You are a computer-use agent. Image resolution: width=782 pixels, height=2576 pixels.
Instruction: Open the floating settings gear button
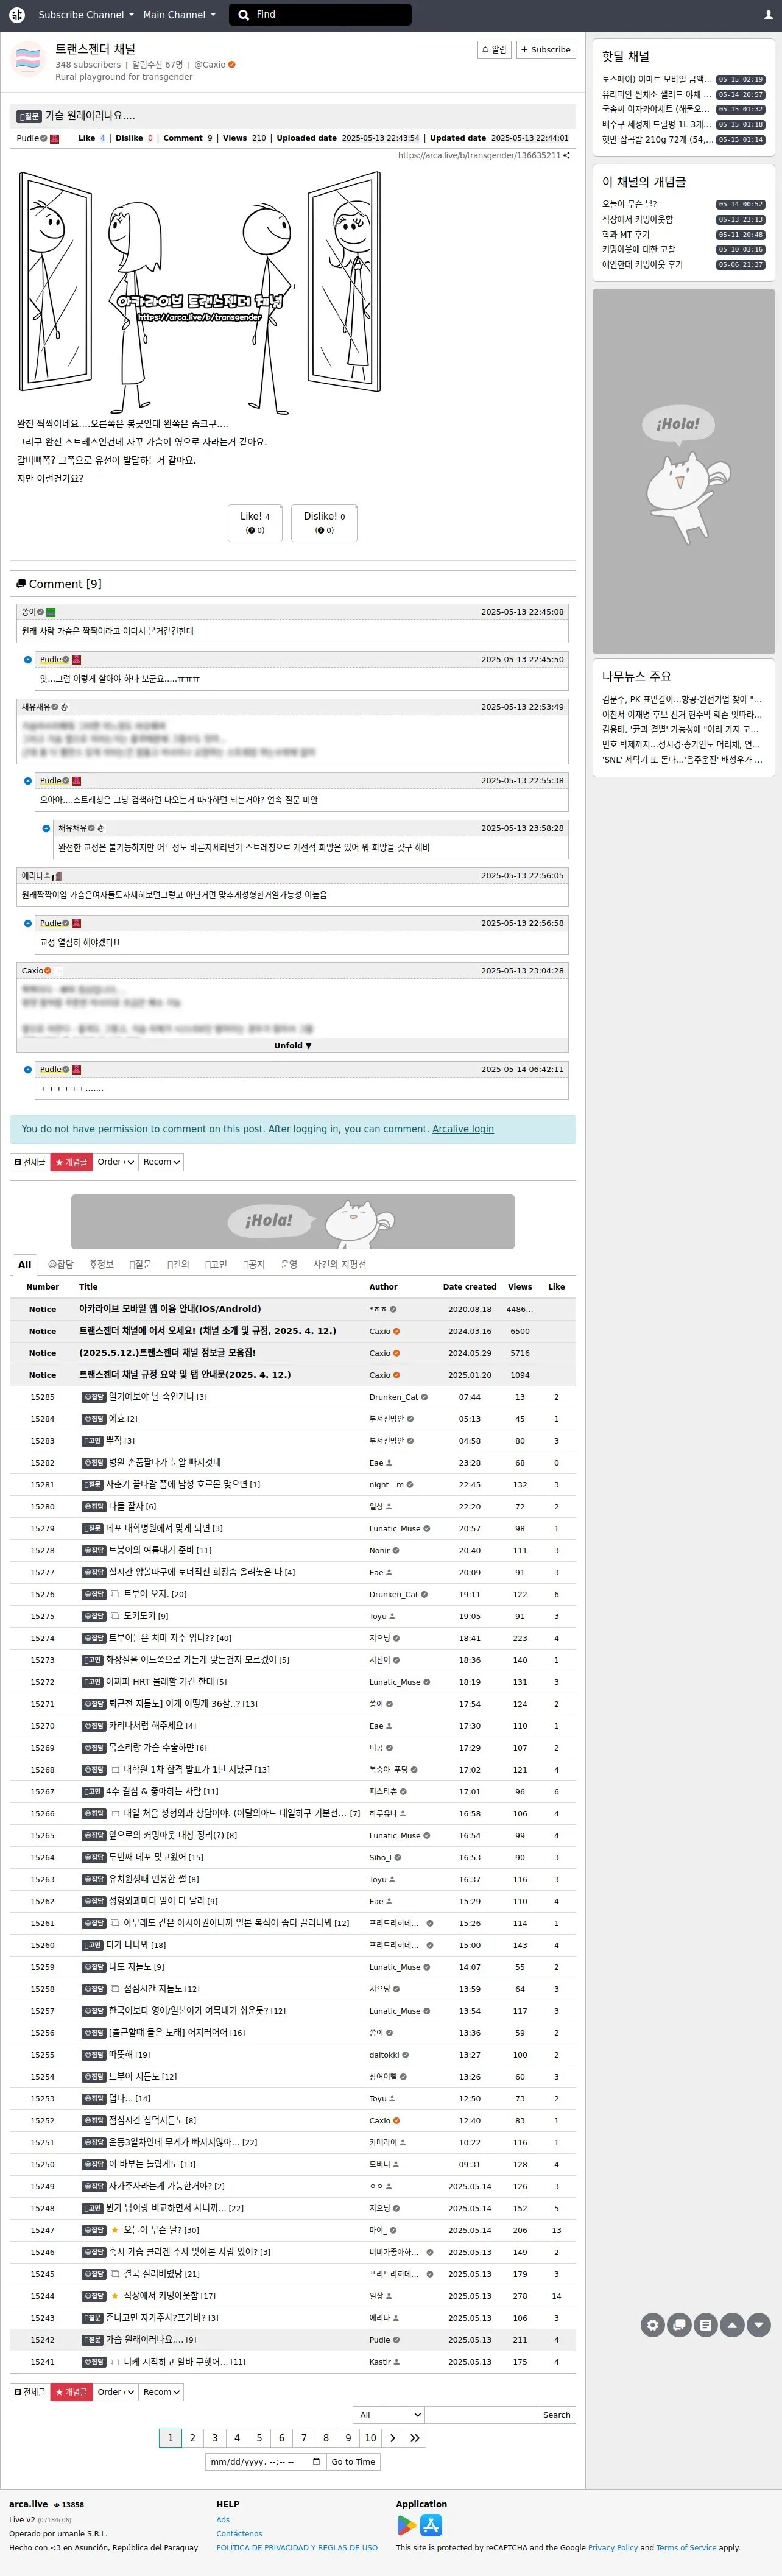(653, 2325)
